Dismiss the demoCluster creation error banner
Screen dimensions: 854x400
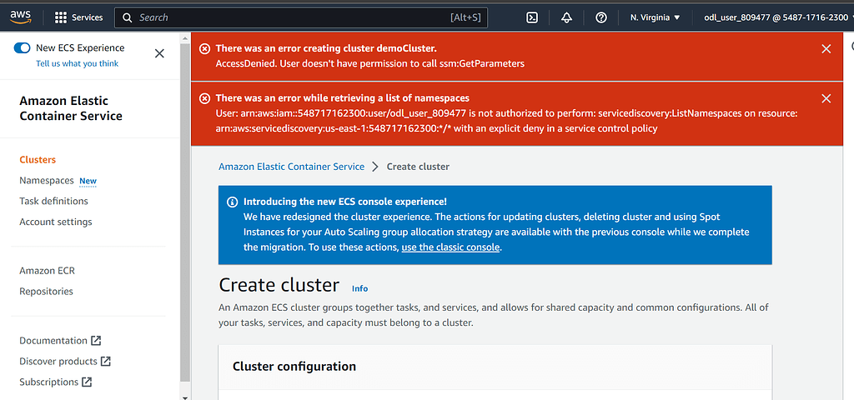pyautogui.click(x=826, y=49)
